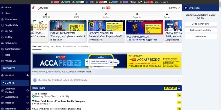Open the notifications bell icon
The image size is (221, 110).
(33, 8)
